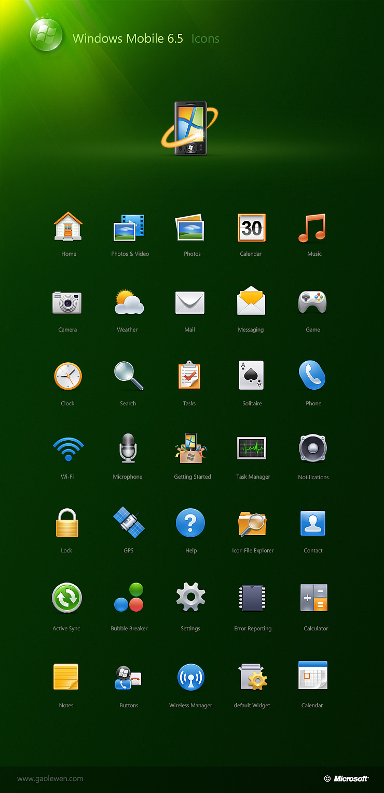Open the default Widget gear-box icon
The height and width of the screenshot is (793, 384).
[252, 677]
